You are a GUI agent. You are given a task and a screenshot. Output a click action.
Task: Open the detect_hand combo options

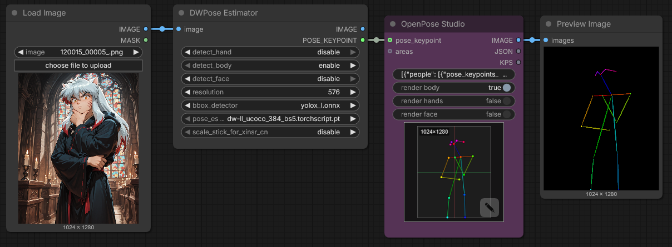270,52
